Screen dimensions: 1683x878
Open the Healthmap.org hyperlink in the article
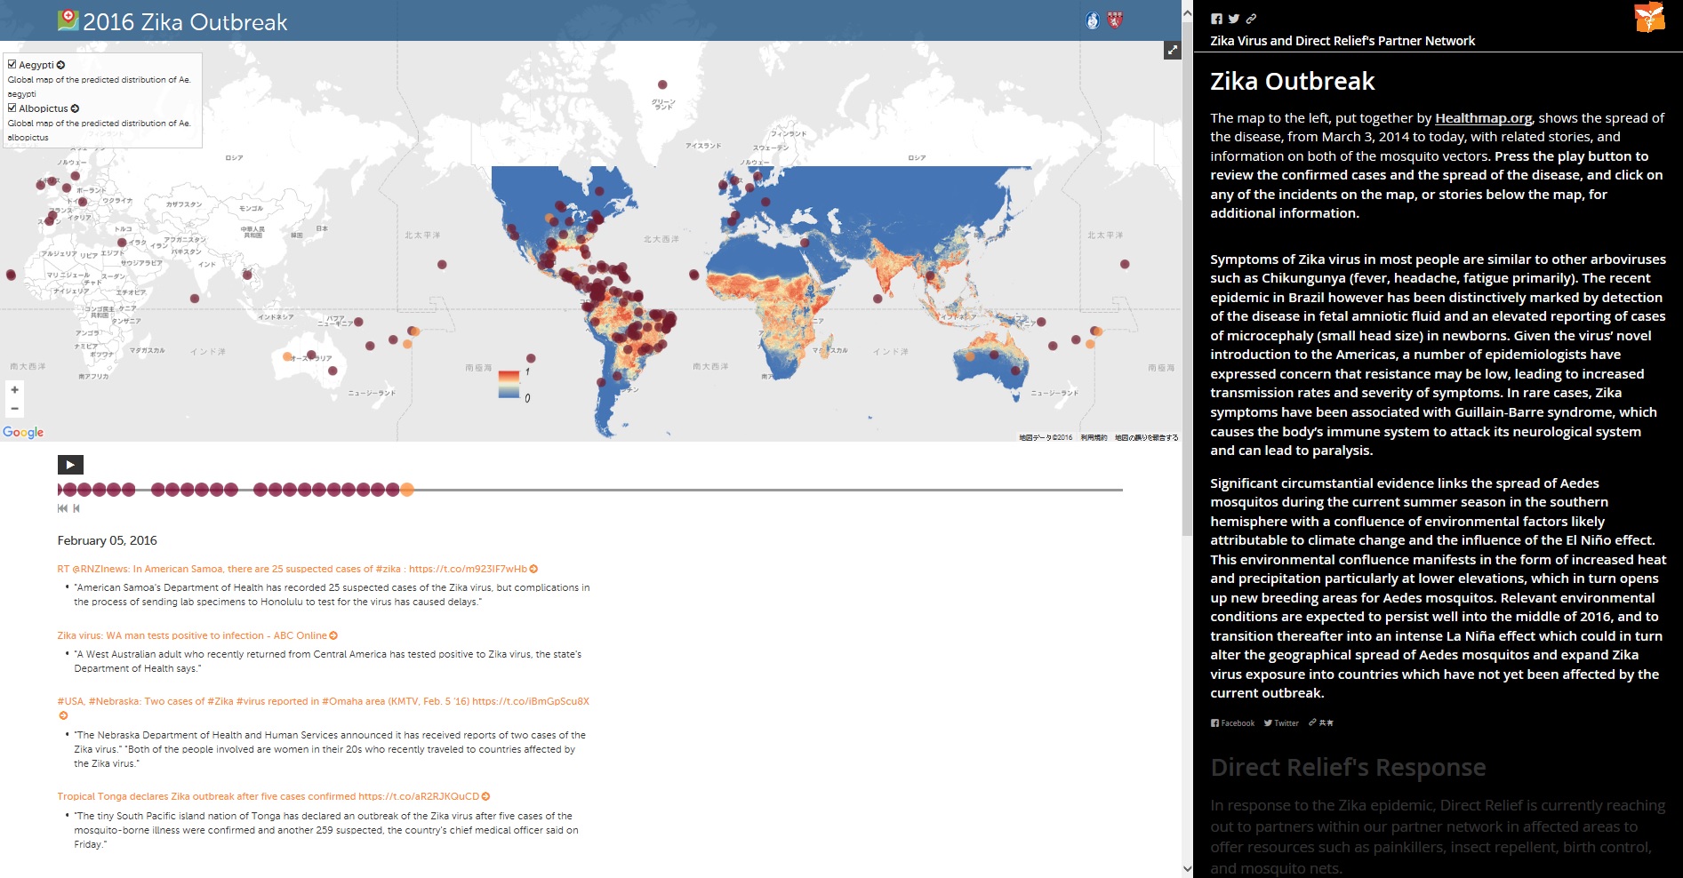click(x=1483, y=117)
